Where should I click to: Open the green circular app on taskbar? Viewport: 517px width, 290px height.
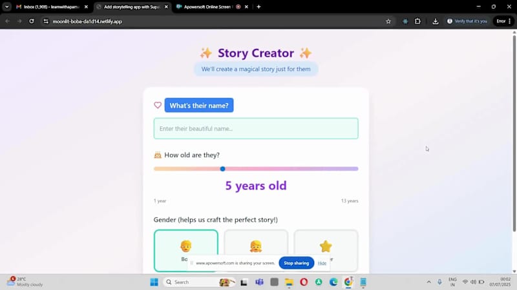click(x=319, y=282)
